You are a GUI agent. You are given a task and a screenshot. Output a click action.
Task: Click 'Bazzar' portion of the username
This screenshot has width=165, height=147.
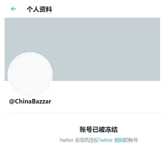[x=42, y=101]
